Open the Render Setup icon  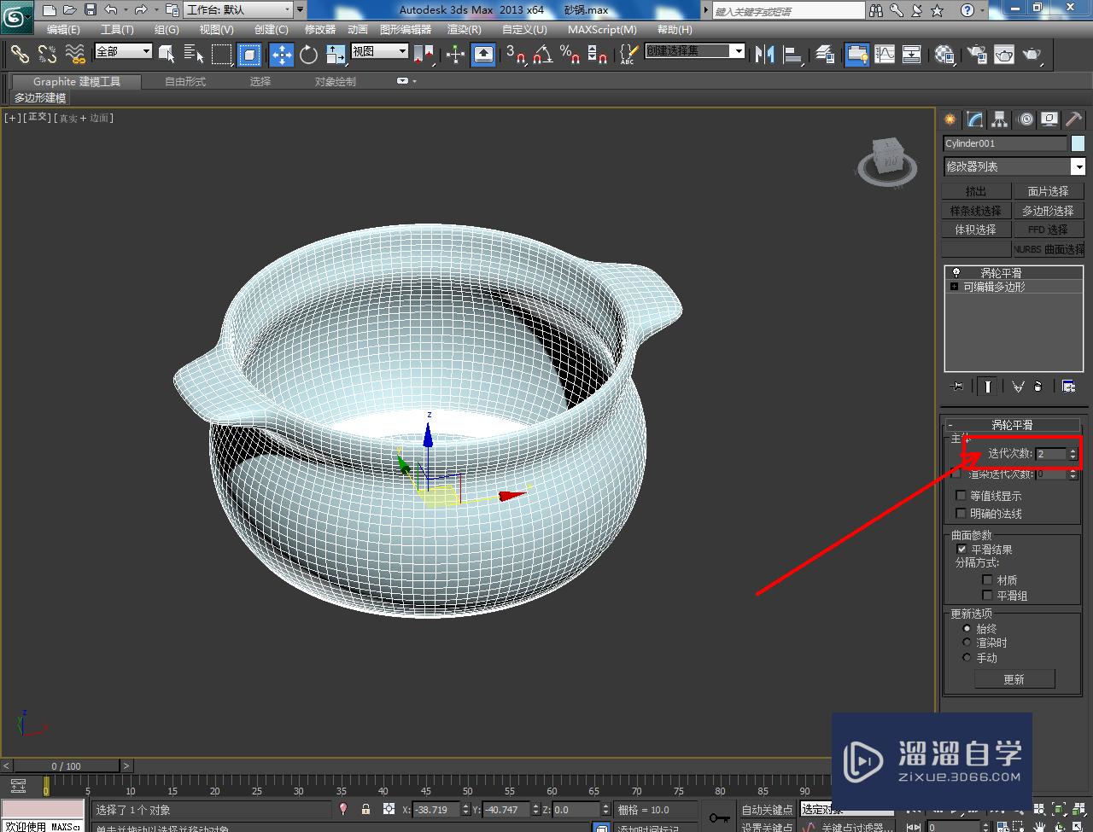click(x=976, y=54)
